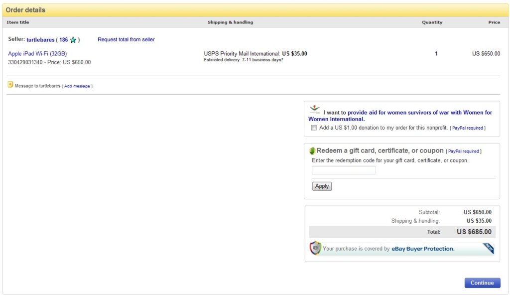Click the Total US $685.00 amount
This screenshot has width=510, height=297.
pyautogui.click(x=474, y=232)
